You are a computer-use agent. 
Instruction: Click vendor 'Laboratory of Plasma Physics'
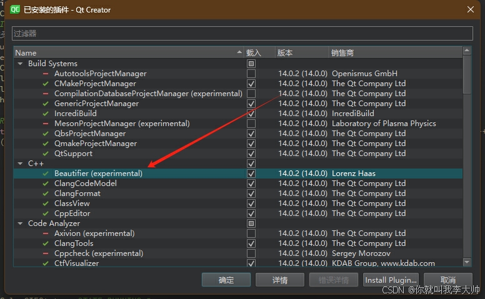(x=384, y=124)
